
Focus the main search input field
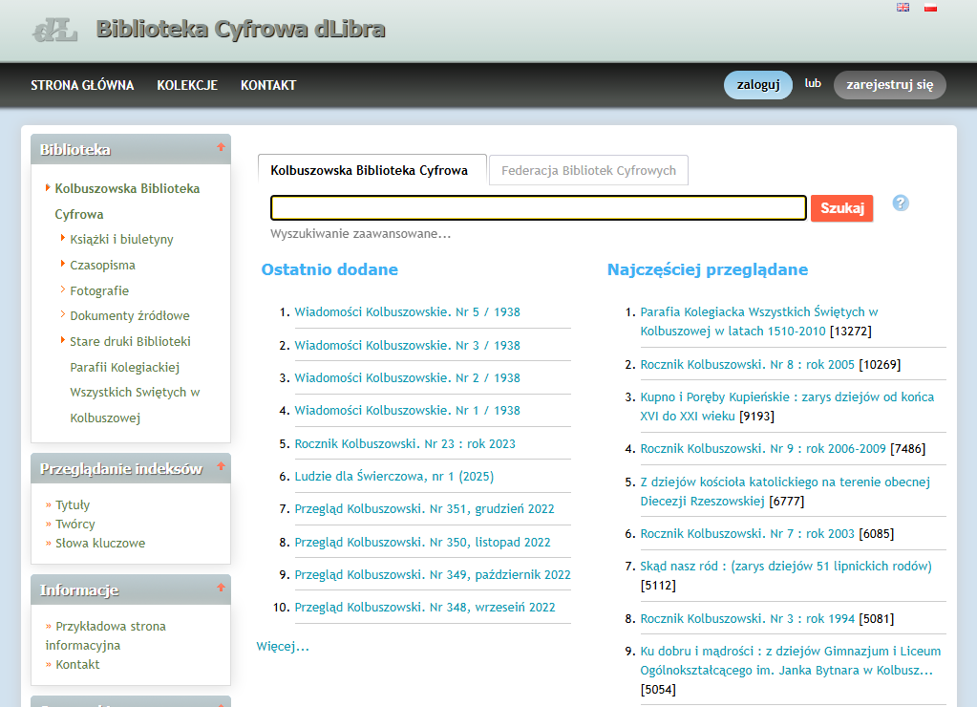(x=539, y=208)
